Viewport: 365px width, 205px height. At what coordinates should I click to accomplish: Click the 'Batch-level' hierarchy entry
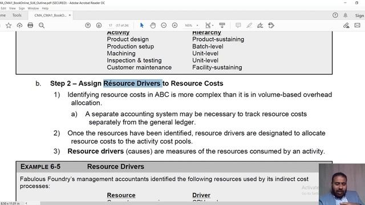(208, 46)
